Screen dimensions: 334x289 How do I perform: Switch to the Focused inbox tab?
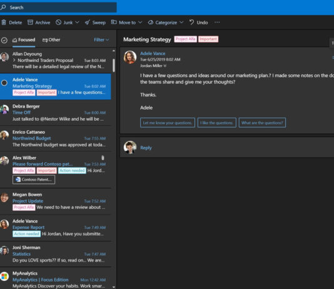pyautogui.click(x=24, y=40)
